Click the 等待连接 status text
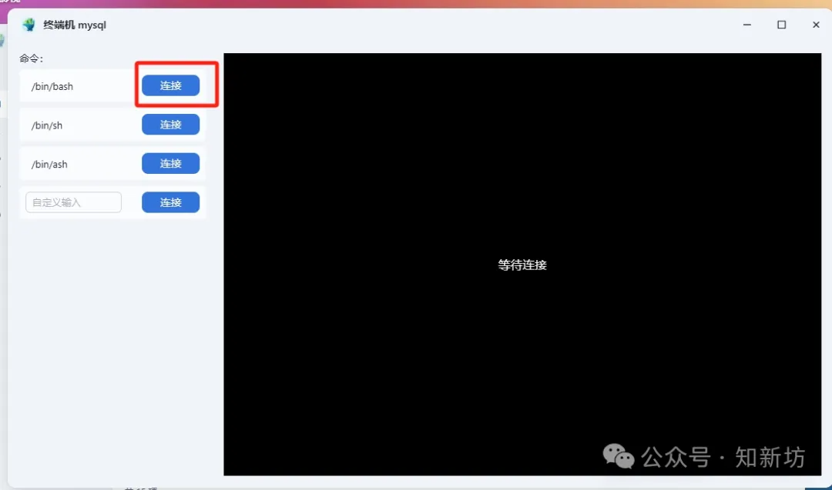Image resolution: width=832 pixels, height=490 pixels. (522, 265)
